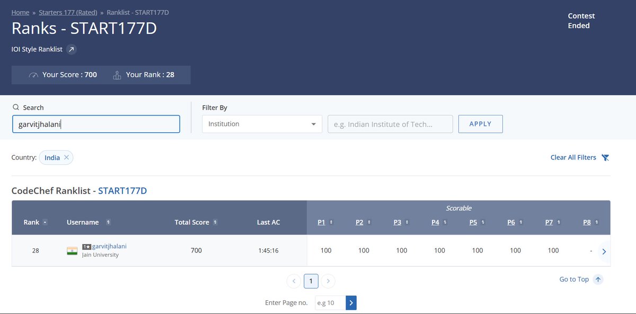Screen dimensions: 636x314
Task: Click Clear All Filters link
Action: point(573,157)
